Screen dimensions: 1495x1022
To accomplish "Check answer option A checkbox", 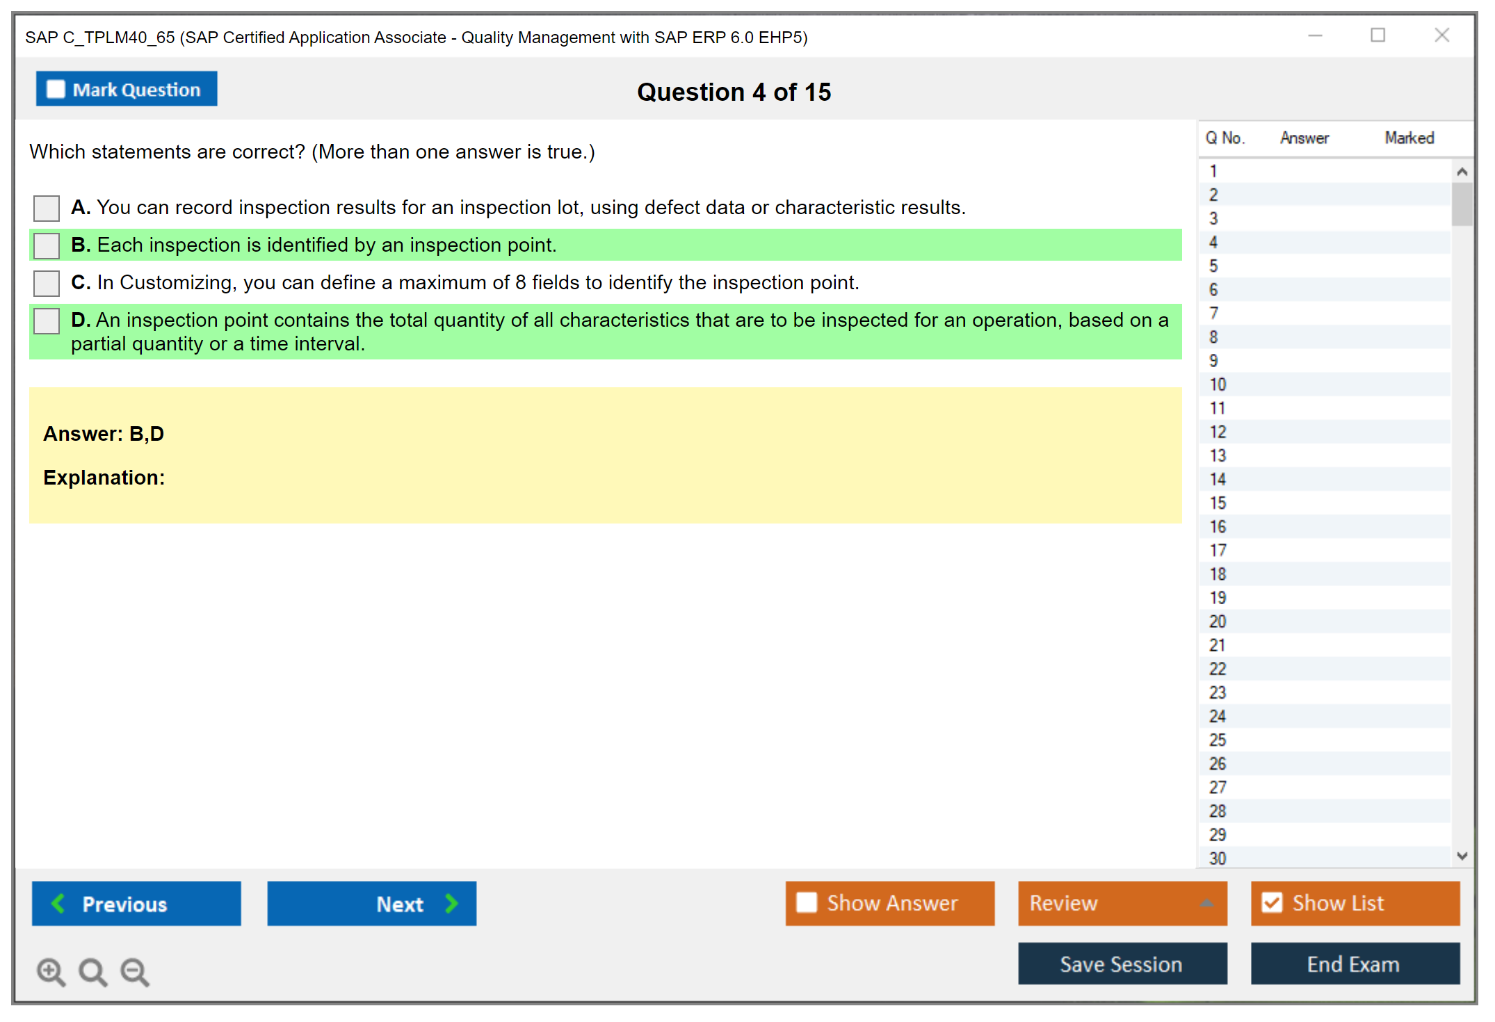I will 47,208.
